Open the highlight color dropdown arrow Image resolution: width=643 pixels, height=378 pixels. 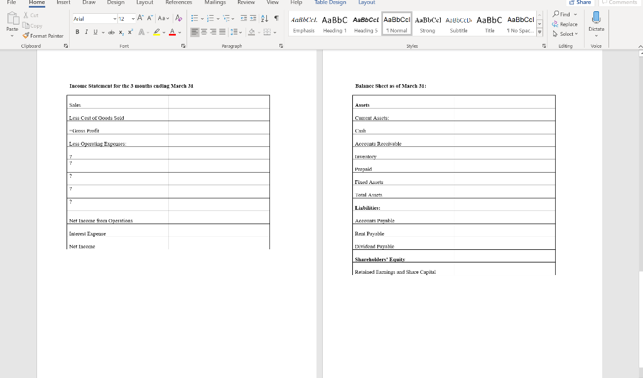tap(164, 33)
